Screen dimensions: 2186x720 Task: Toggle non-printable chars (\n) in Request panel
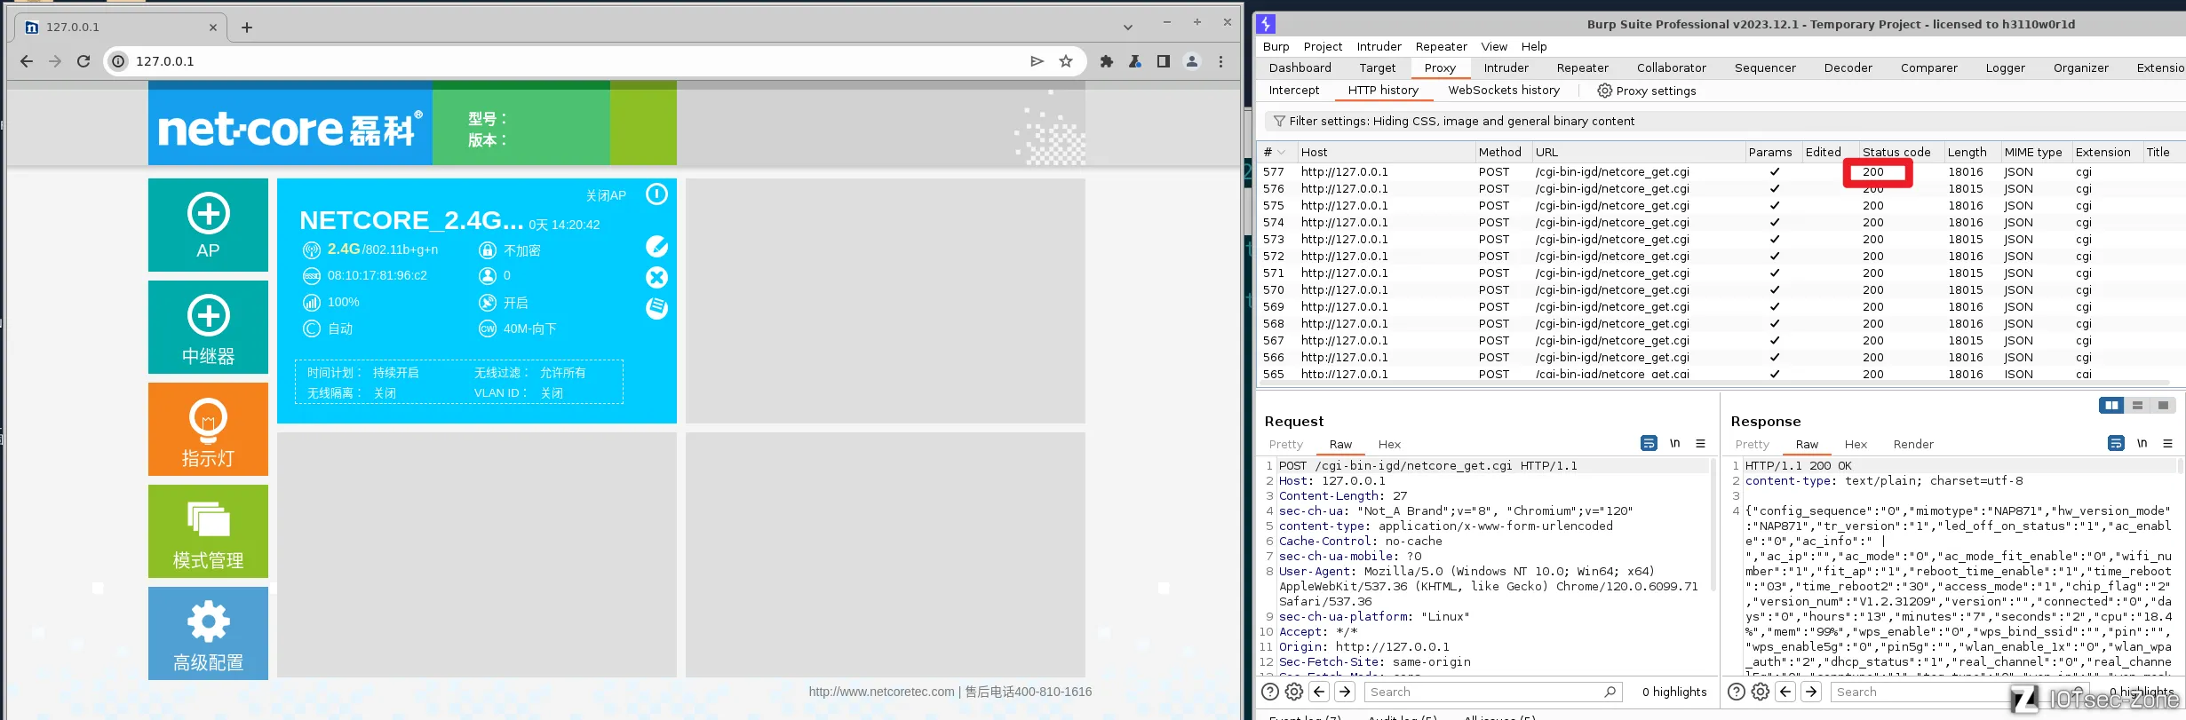click(1675, 443)
